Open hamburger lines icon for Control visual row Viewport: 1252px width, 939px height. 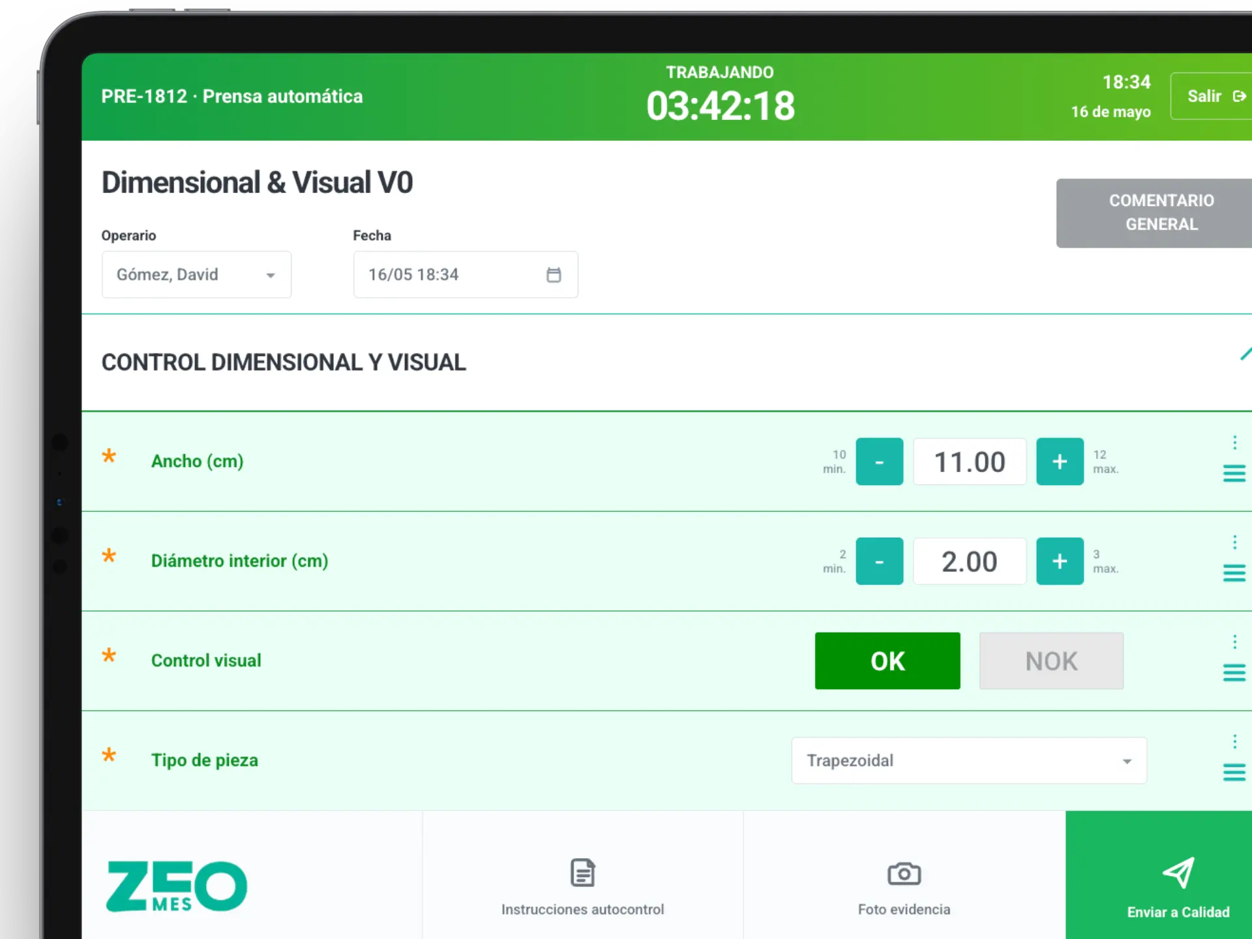tap(1234, 672)
